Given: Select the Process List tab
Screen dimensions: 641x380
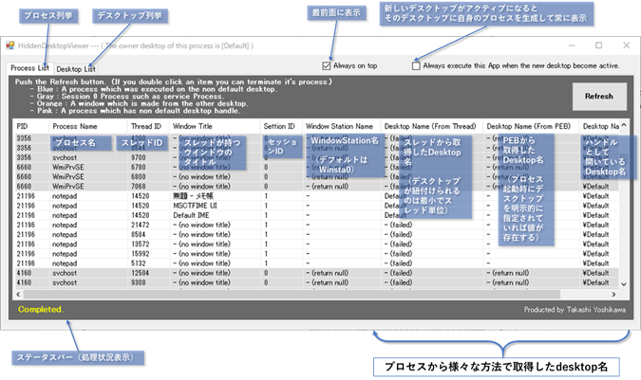Looking at the screenshot, I should [x=30, y=68].
